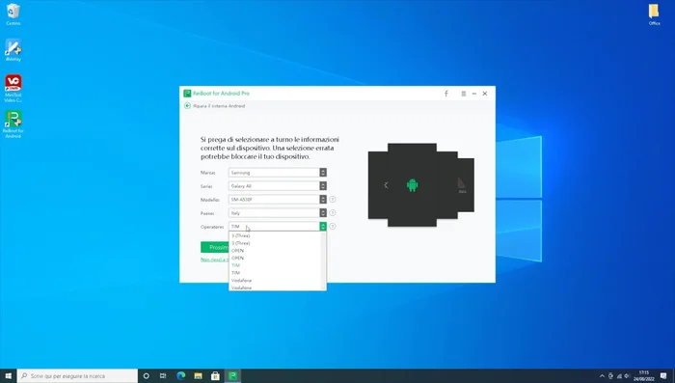Click the help icon beside Modello field

pyautogui.click(x=333, y=200)
